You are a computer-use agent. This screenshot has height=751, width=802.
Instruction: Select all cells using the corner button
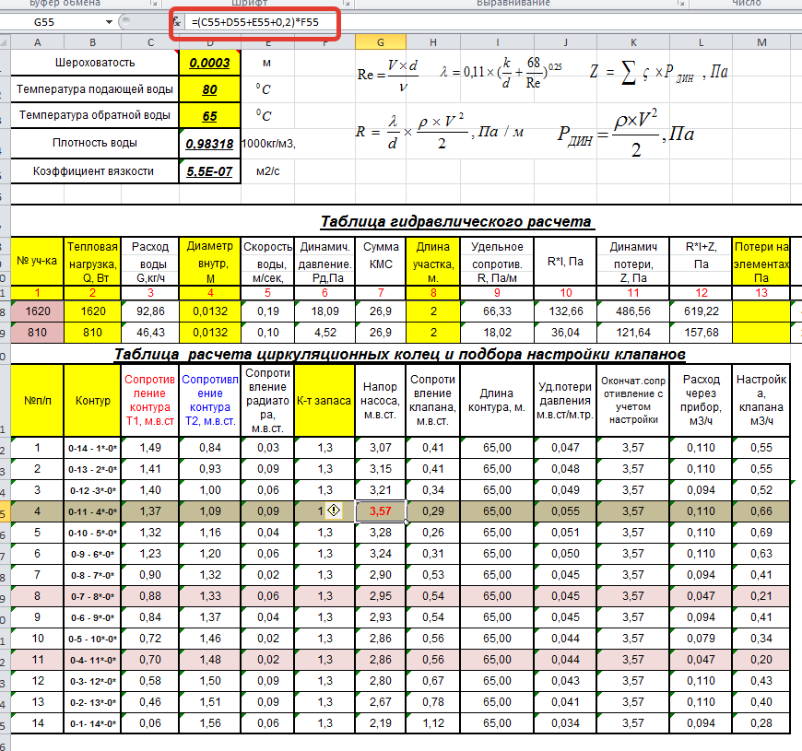tap(6, 41)
